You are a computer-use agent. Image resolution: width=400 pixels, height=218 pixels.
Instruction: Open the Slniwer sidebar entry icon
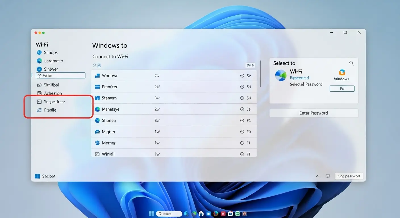point(39,69)
